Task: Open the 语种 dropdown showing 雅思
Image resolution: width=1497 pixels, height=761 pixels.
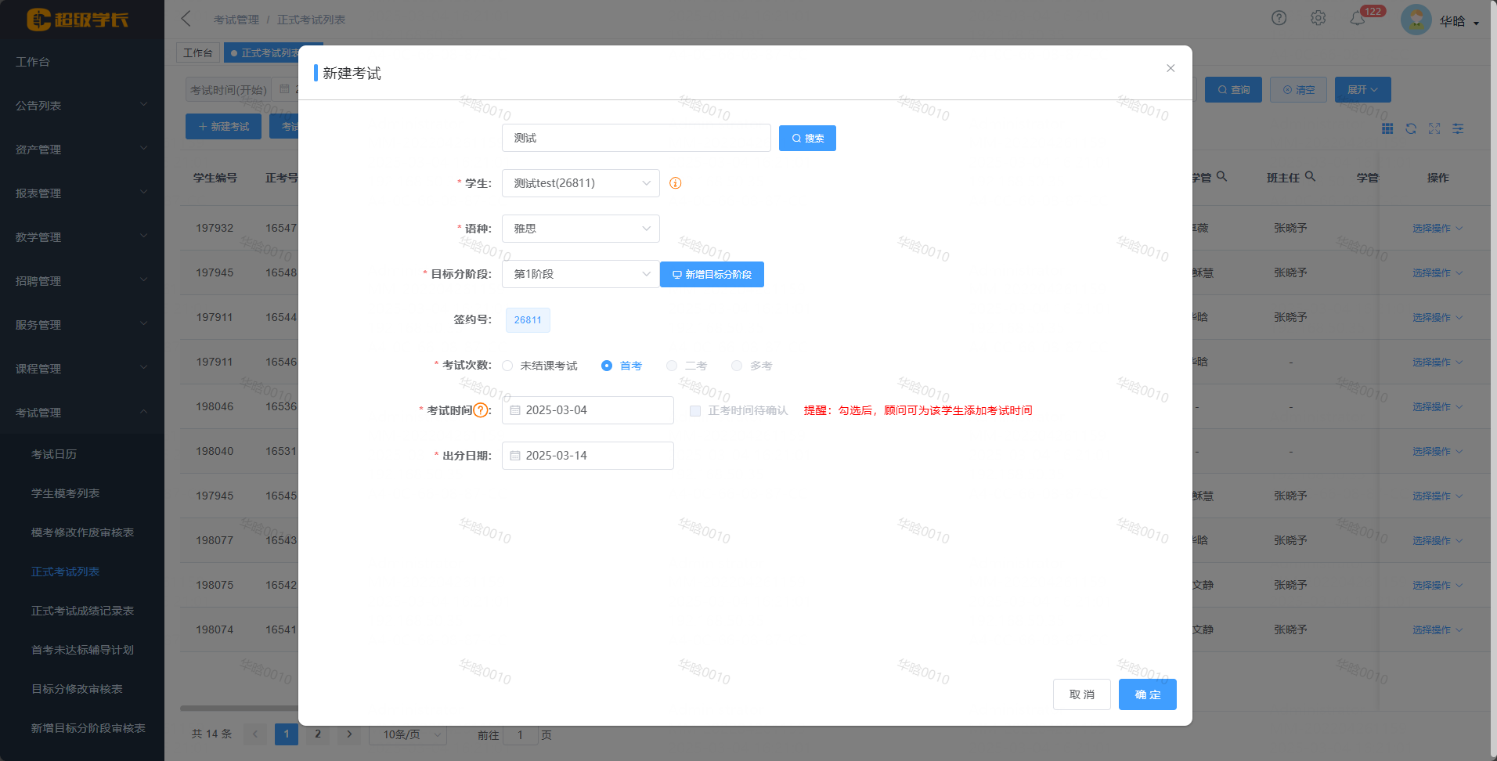Action: tap(580, 228)
